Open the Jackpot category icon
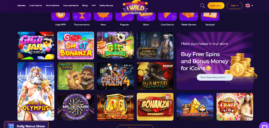The width and height of the screenshot is (269, 128). pos(210,17)
